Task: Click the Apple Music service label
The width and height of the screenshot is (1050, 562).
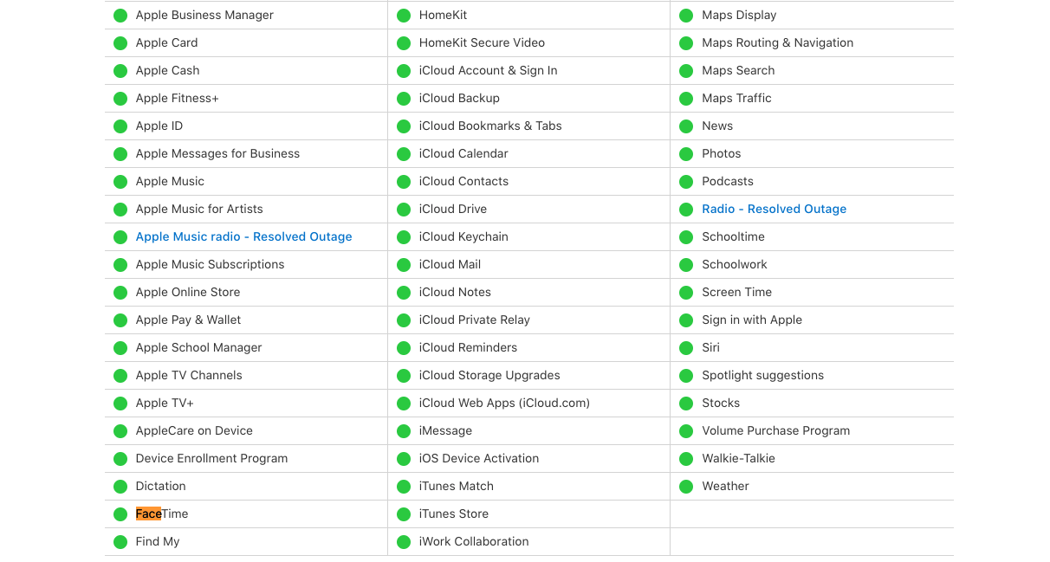Action: 170,181
